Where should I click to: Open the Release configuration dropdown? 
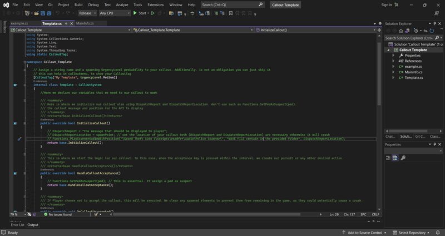87,13
